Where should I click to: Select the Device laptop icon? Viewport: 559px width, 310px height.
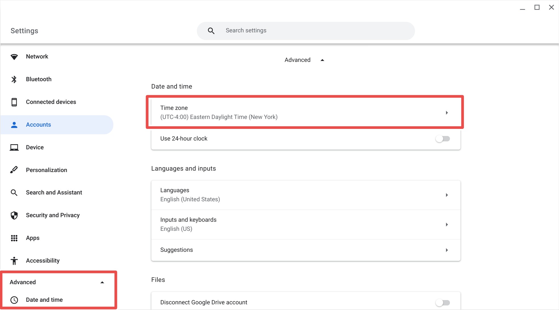14,147
